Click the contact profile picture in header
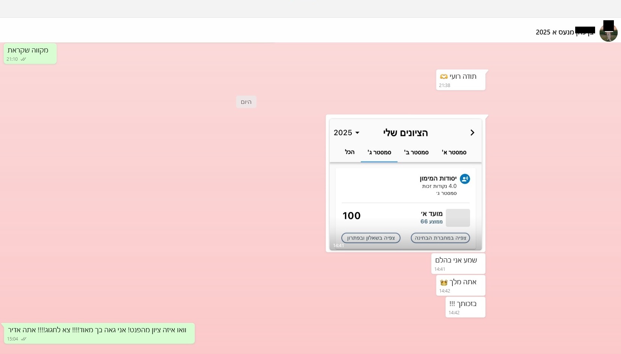Screen dimensions: 621x354 click(608, 31)
